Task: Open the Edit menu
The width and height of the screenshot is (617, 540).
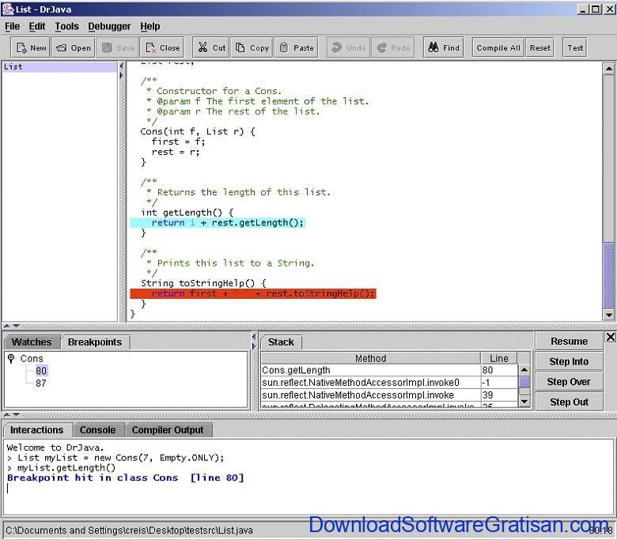Action: (x=37, y=26)
